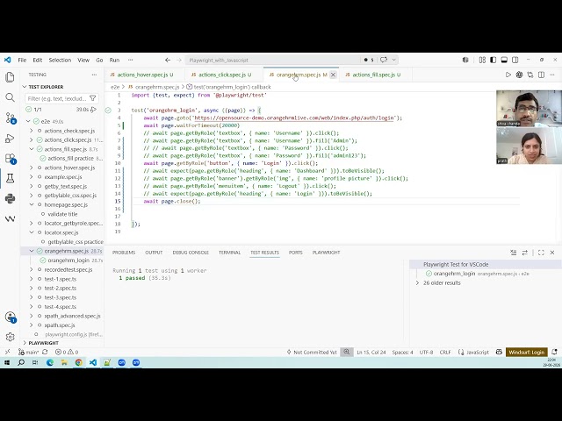562x421 pixels.
Task: Click the Go Forward arrow in title bar
Action: (x=179, y=61)
